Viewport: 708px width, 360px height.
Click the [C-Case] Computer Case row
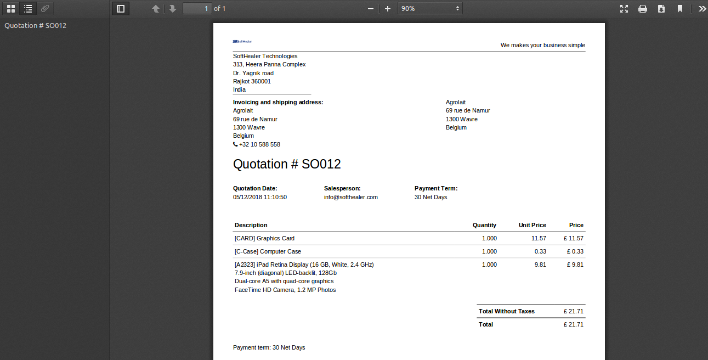coord(409,251)
